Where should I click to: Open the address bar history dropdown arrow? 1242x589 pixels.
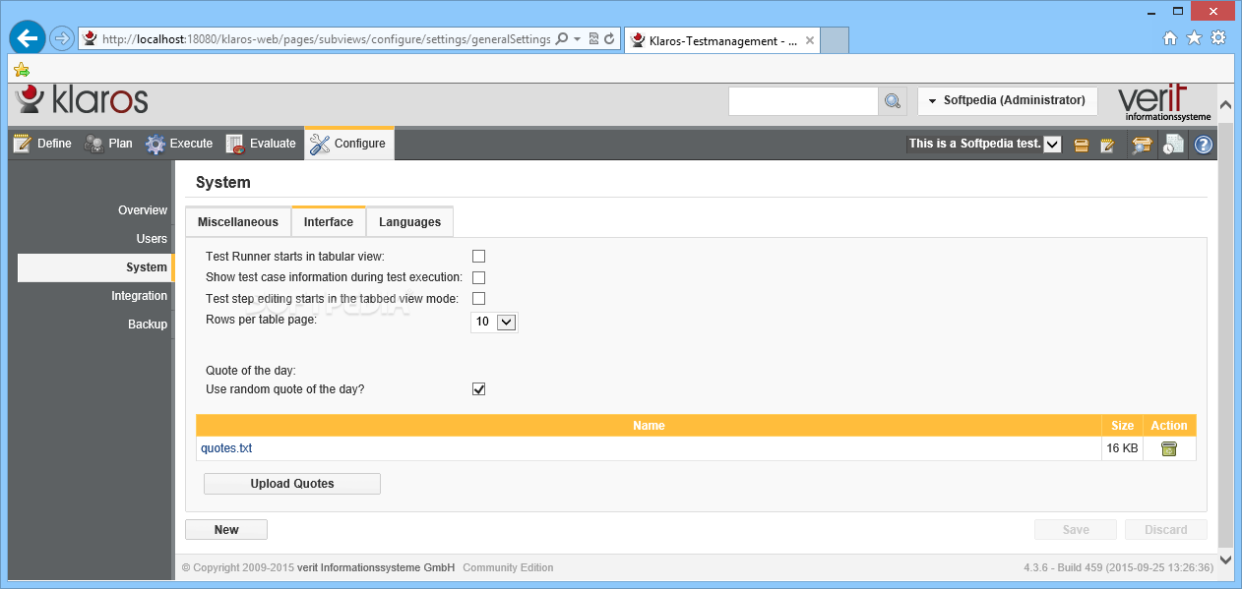[x=577, y=39]
